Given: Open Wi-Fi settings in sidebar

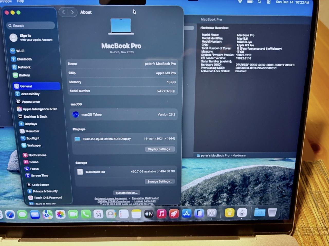Looking at the screenshot, I should click(20, 51).
